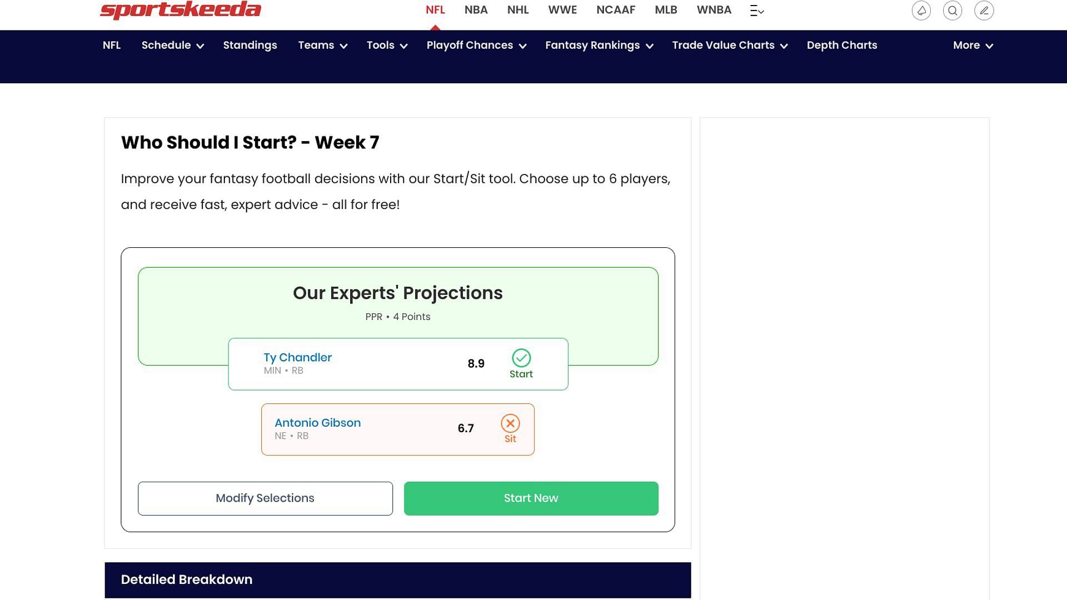Click the hamburger menu icon

(x=757, y=10)
